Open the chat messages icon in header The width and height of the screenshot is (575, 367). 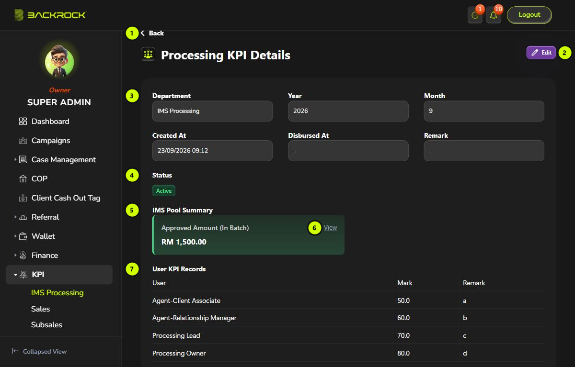pos(475,15)
